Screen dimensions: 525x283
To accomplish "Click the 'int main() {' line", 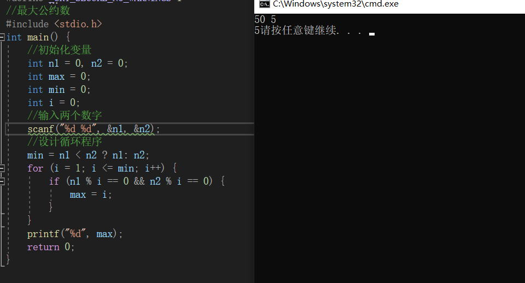I will pos(38,37).
